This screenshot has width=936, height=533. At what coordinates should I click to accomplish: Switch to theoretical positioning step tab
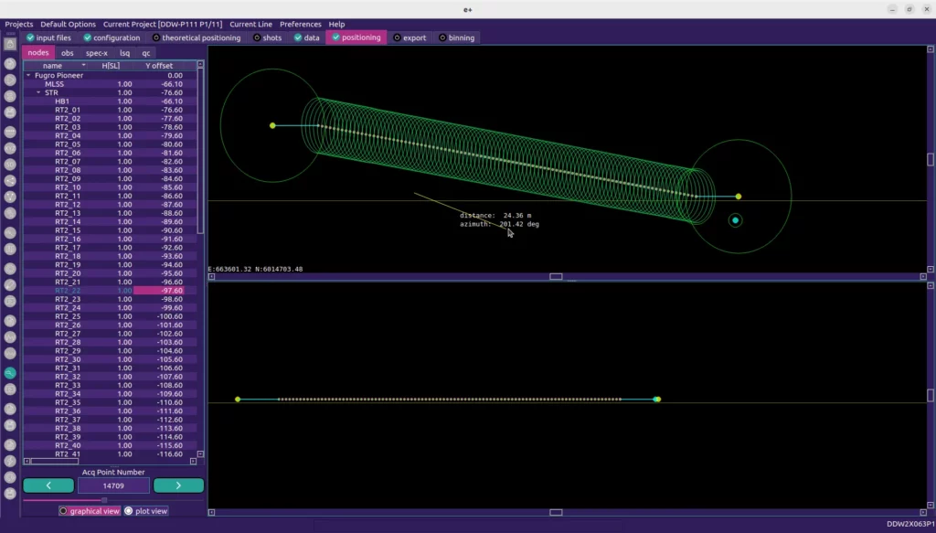pos(197,37)
